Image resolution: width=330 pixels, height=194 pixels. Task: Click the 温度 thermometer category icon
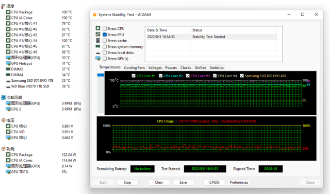pyautogui.click(x=3, y=7)
